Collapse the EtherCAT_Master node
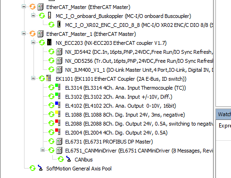Screen dimensions: 231x178 click(x=24, y=7)
